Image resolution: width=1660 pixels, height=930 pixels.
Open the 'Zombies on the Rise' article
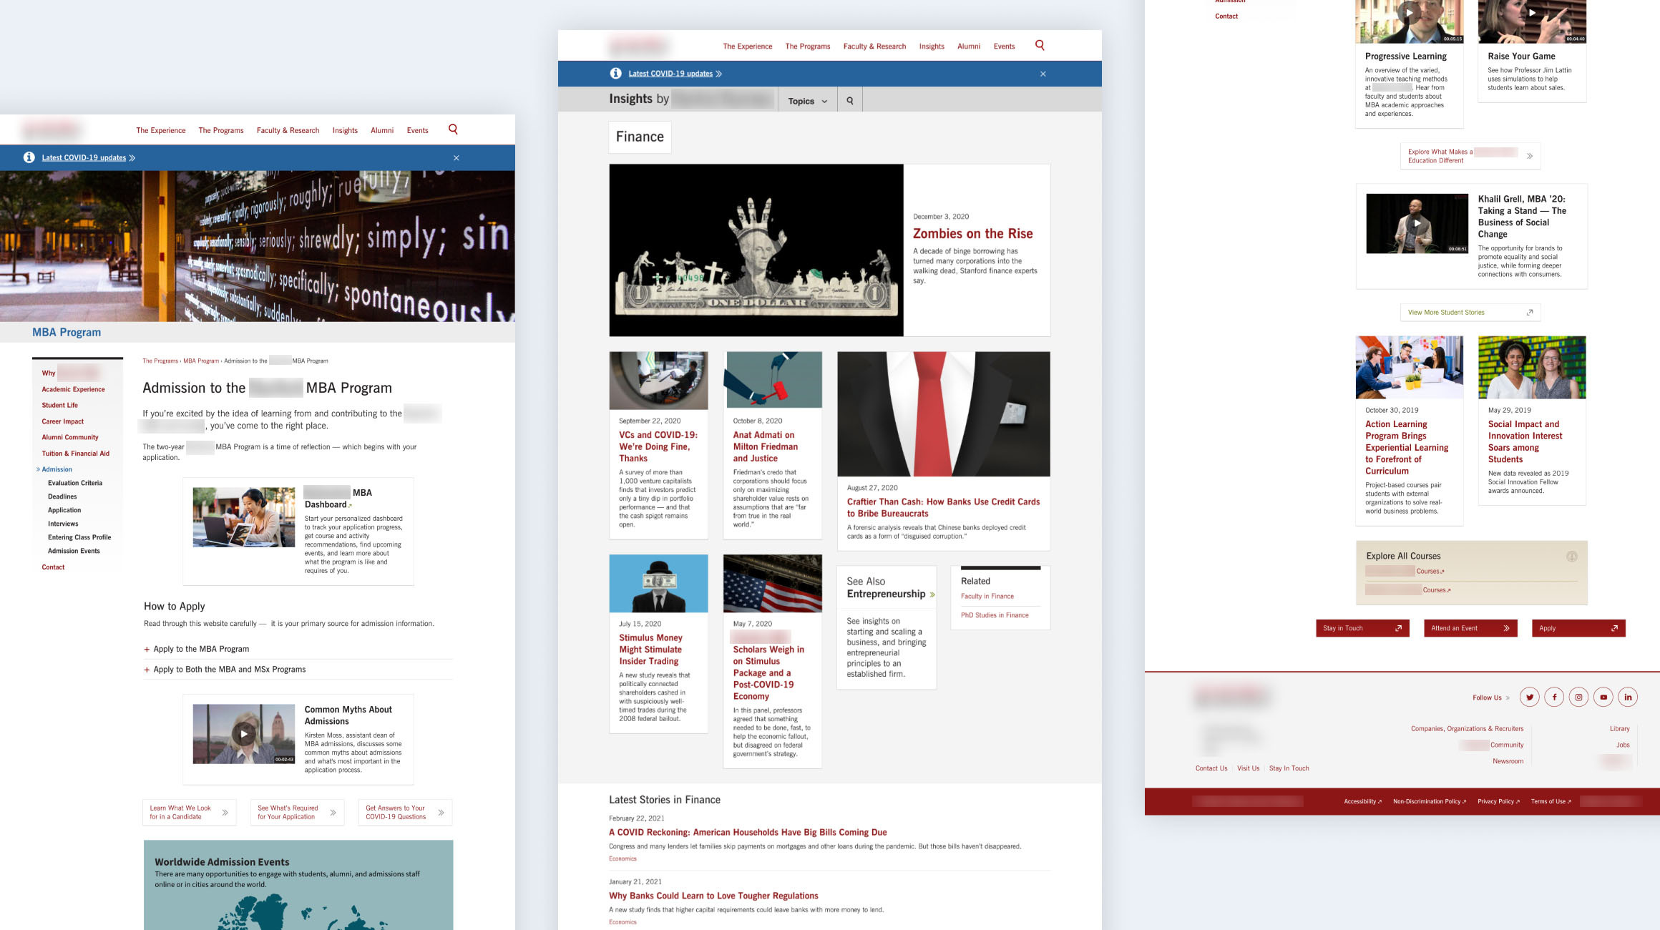click(972, 233)
